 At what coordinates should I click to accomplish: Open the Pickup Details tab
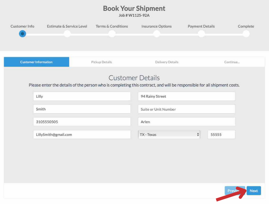pos(102,62)
